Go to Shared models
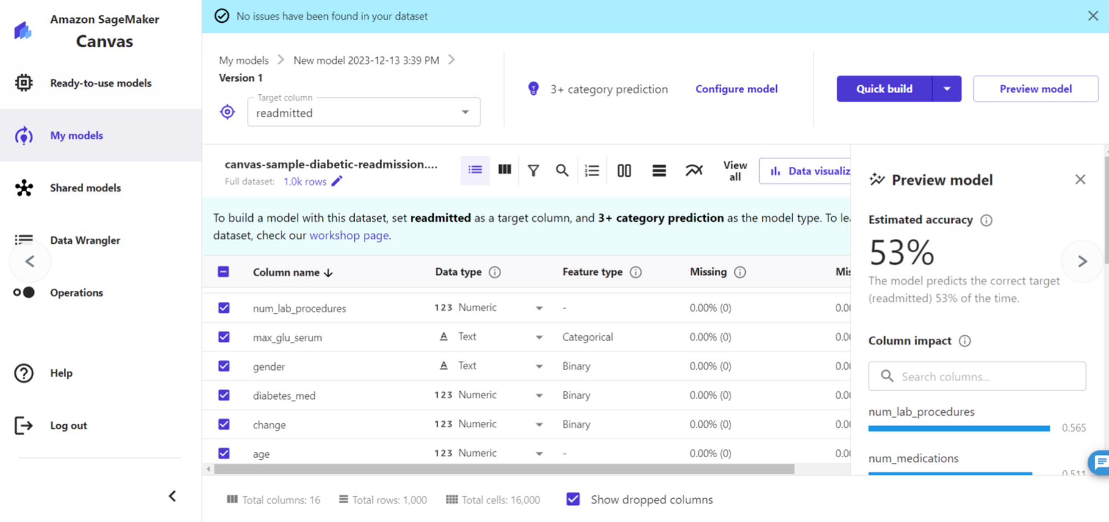The image size is (1109, 522). [x=85, y=188]
